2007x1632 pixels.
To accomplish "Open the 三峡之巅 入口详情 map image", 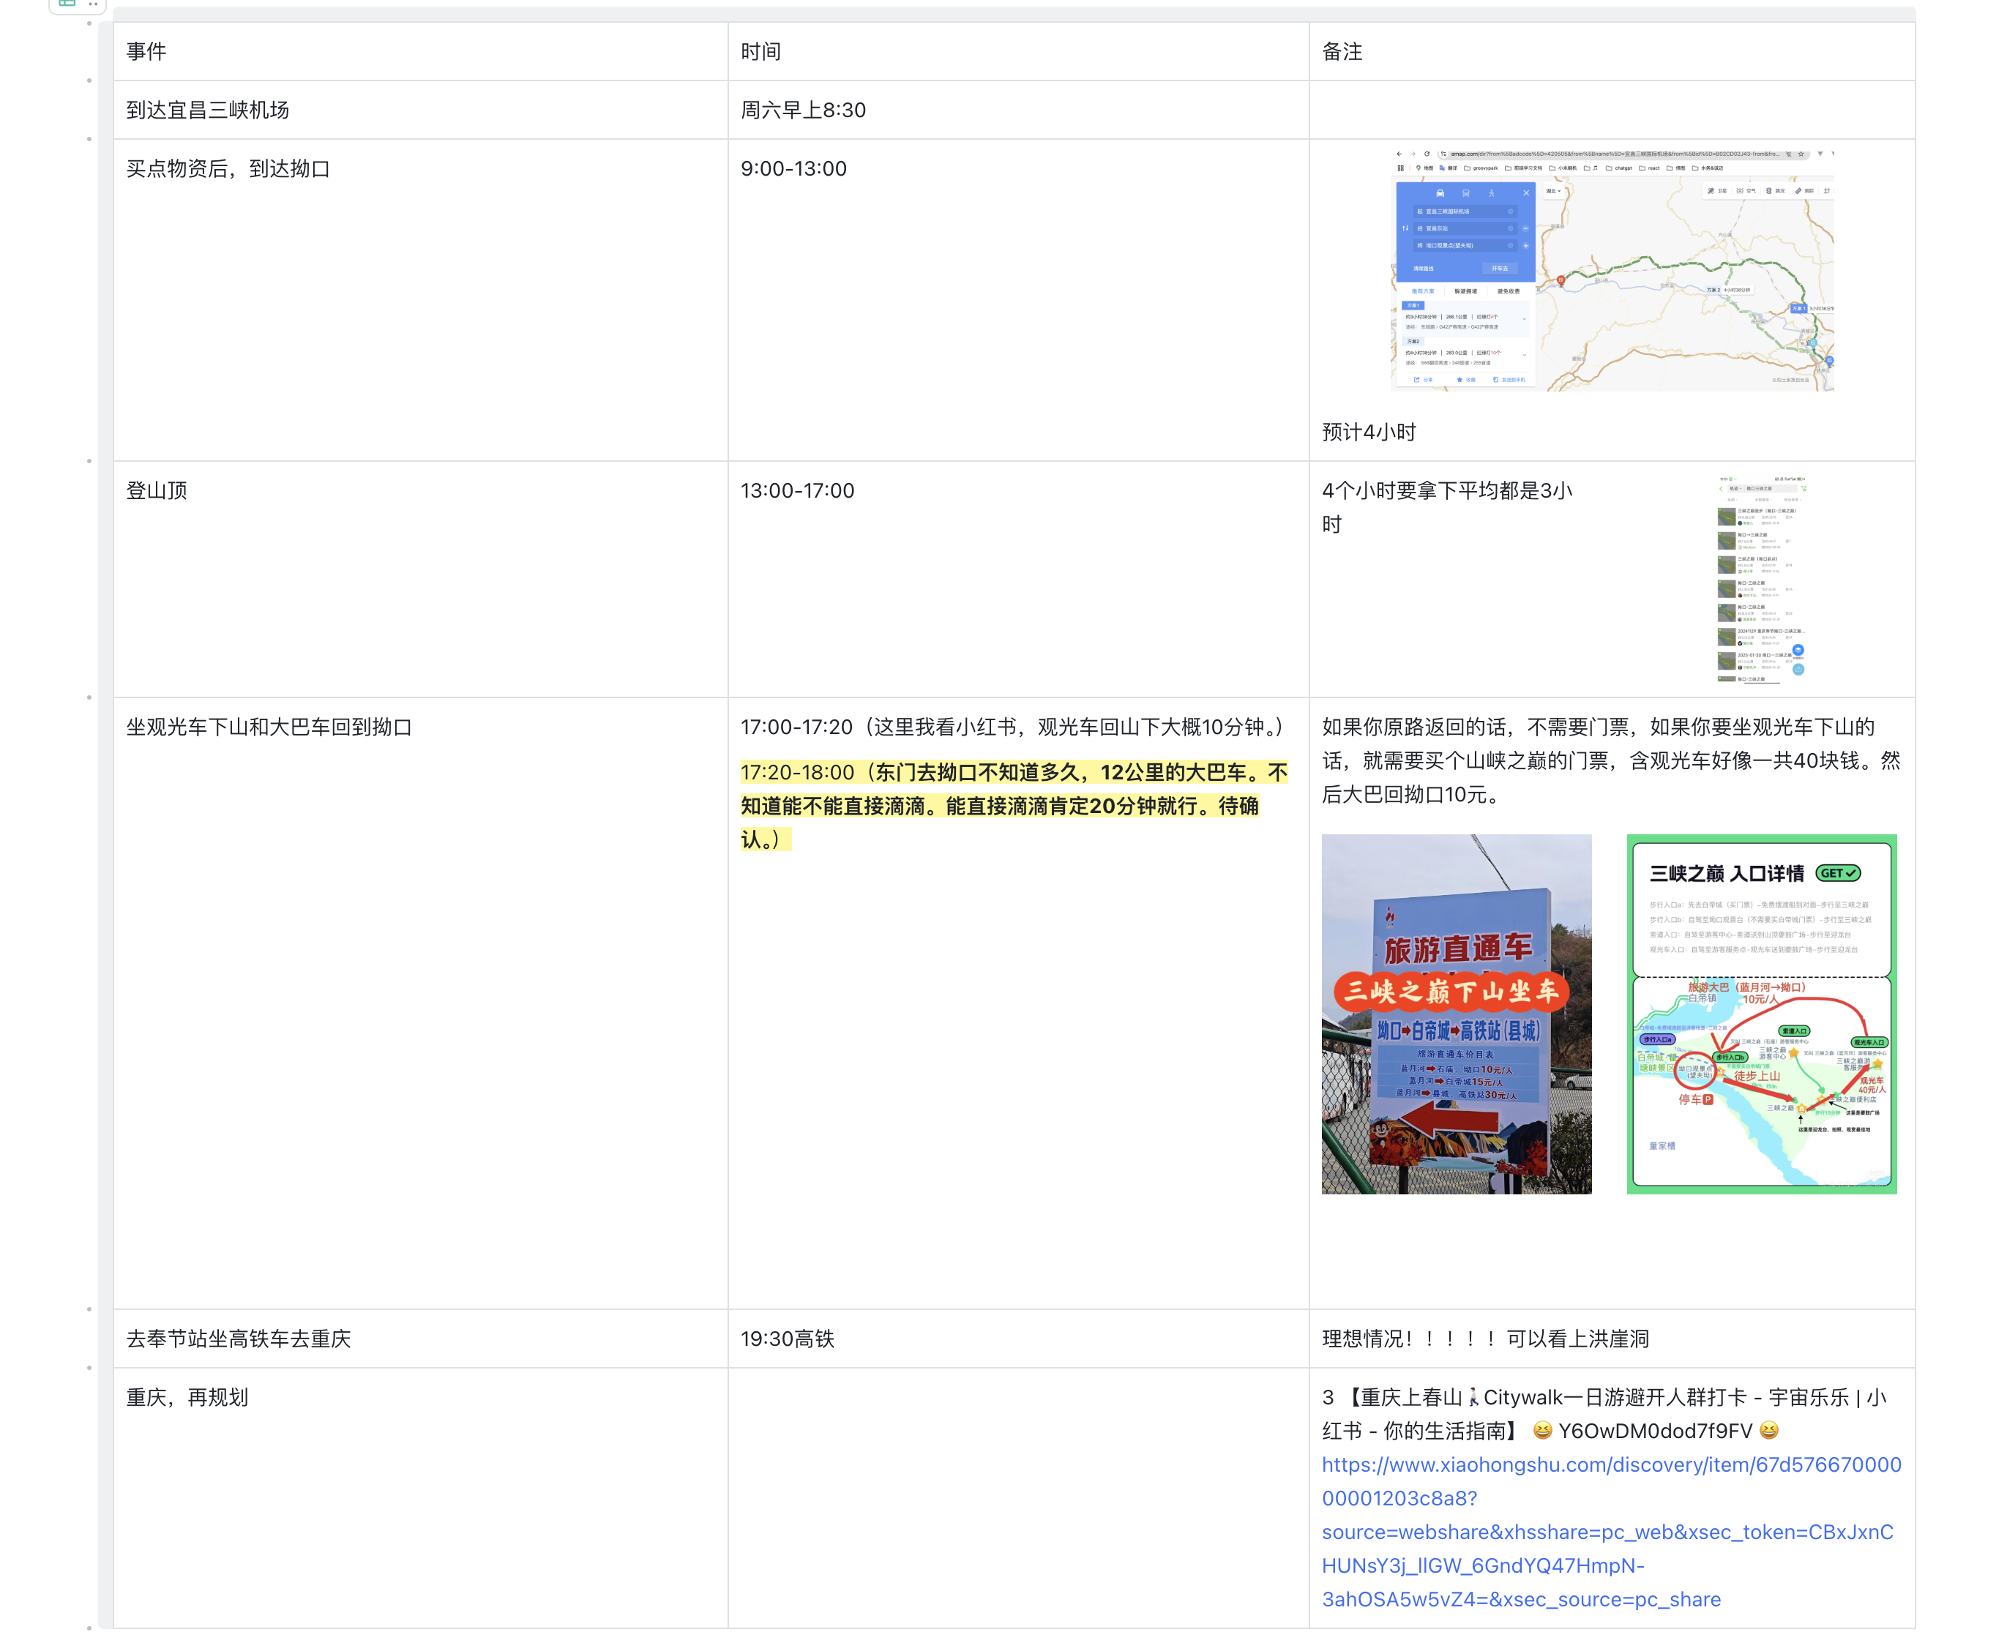I will click(1761, 1014).
